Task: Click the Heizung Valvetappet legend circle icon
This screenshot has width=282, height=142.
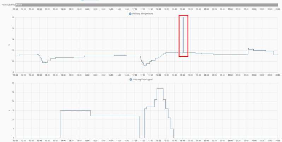Action: pyautogui.click(x=130, y=80)
